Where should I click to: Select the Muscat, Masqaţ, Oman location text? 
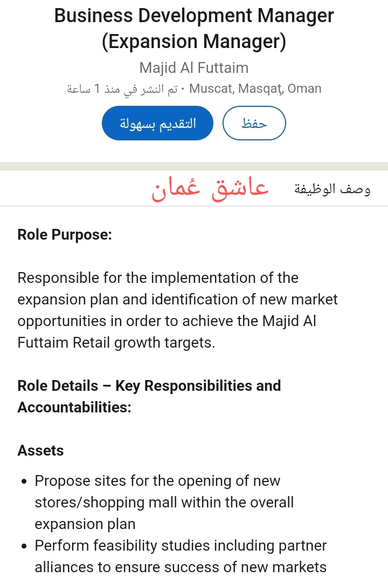point(255,89)
